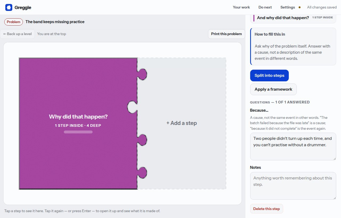Click the Greggle brand name
The width and height of the screenshot is (341, 218).
23,7
